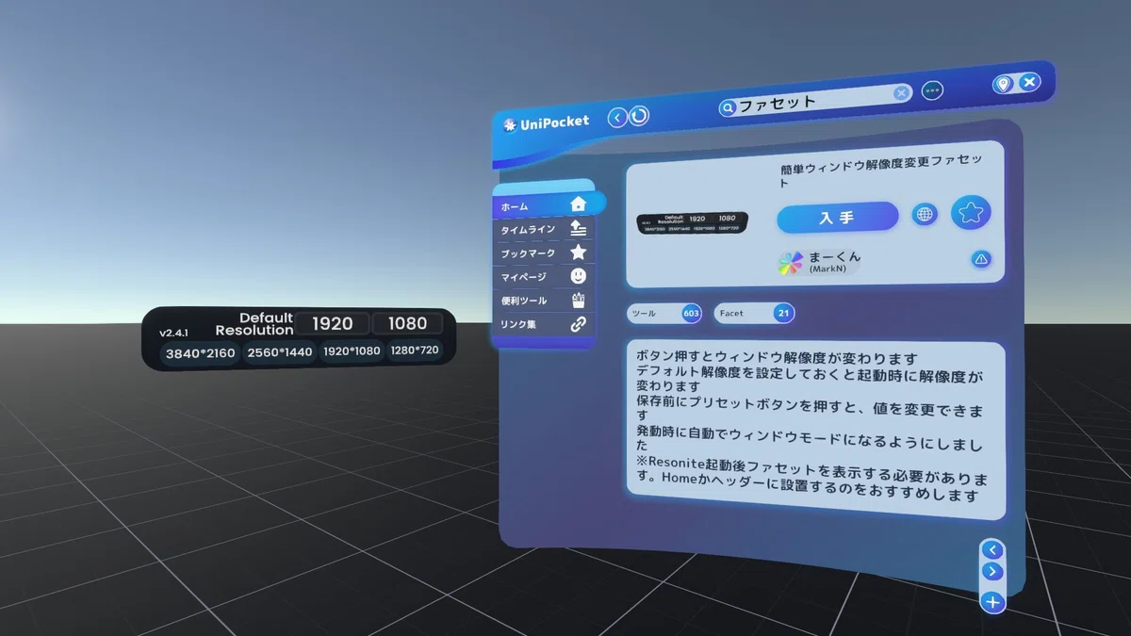
Task: Open the ホーム home menu item
Action: click(547, 204)
